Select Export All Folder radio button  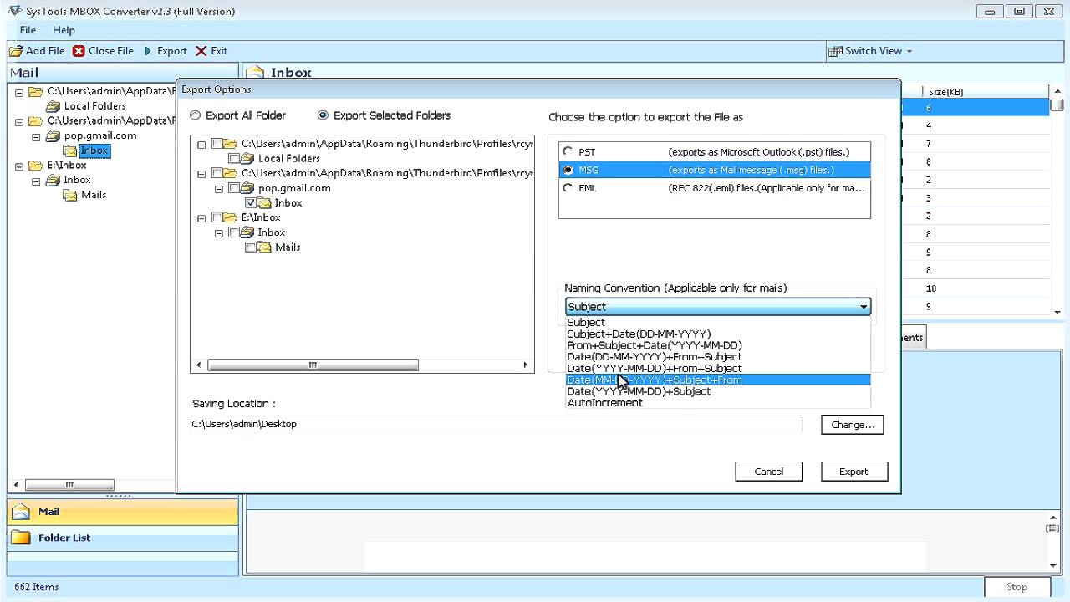(x=196, y=115)
